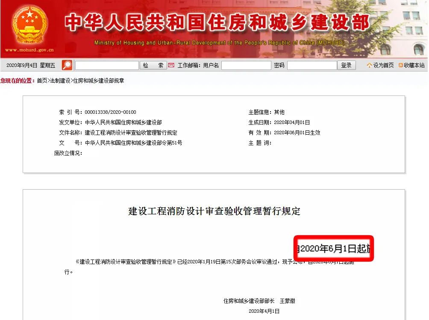Focus the site search text box
This screenshot has width=429, height=320.
point(107,65)
